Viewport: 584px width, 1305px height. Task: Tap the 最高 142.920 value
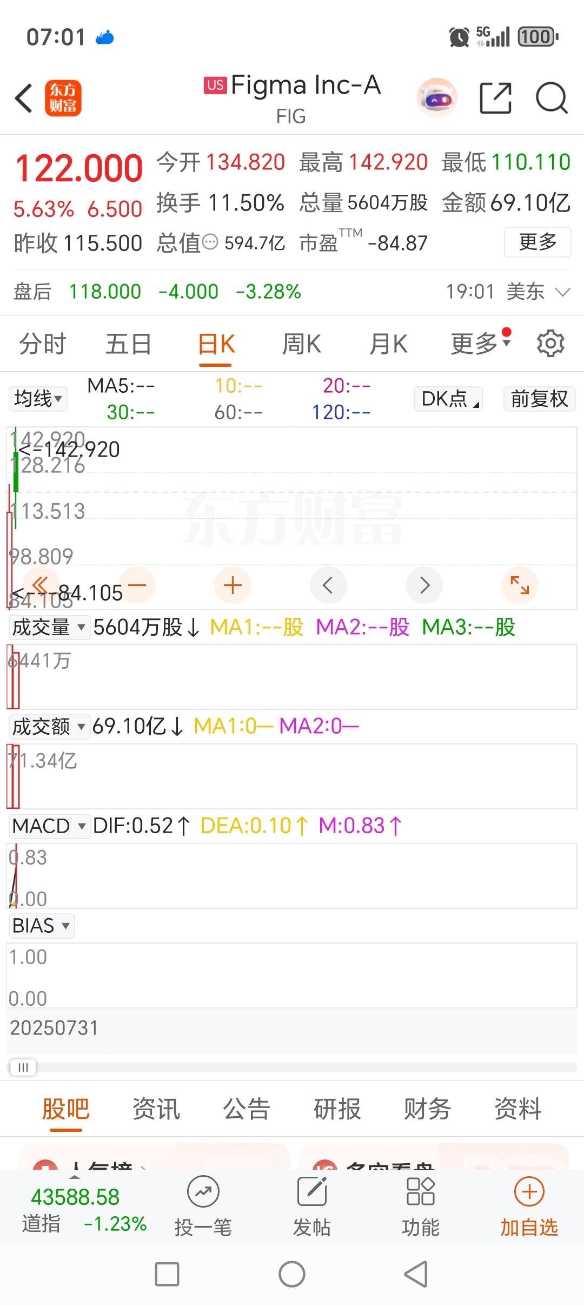[388, 162]
